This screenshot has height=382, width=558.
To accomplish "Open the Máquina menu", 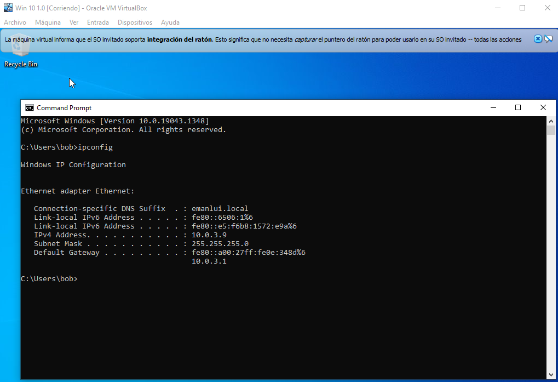I will [48, 22].
